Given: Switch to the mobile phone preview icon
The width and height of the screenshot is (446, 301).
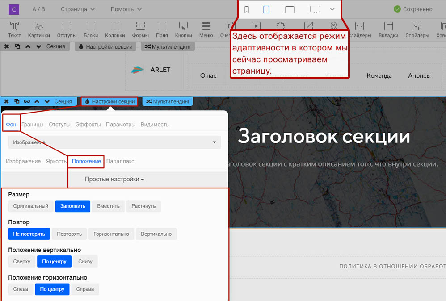Looking at the screenshot, I should click(x=247, y=9).
